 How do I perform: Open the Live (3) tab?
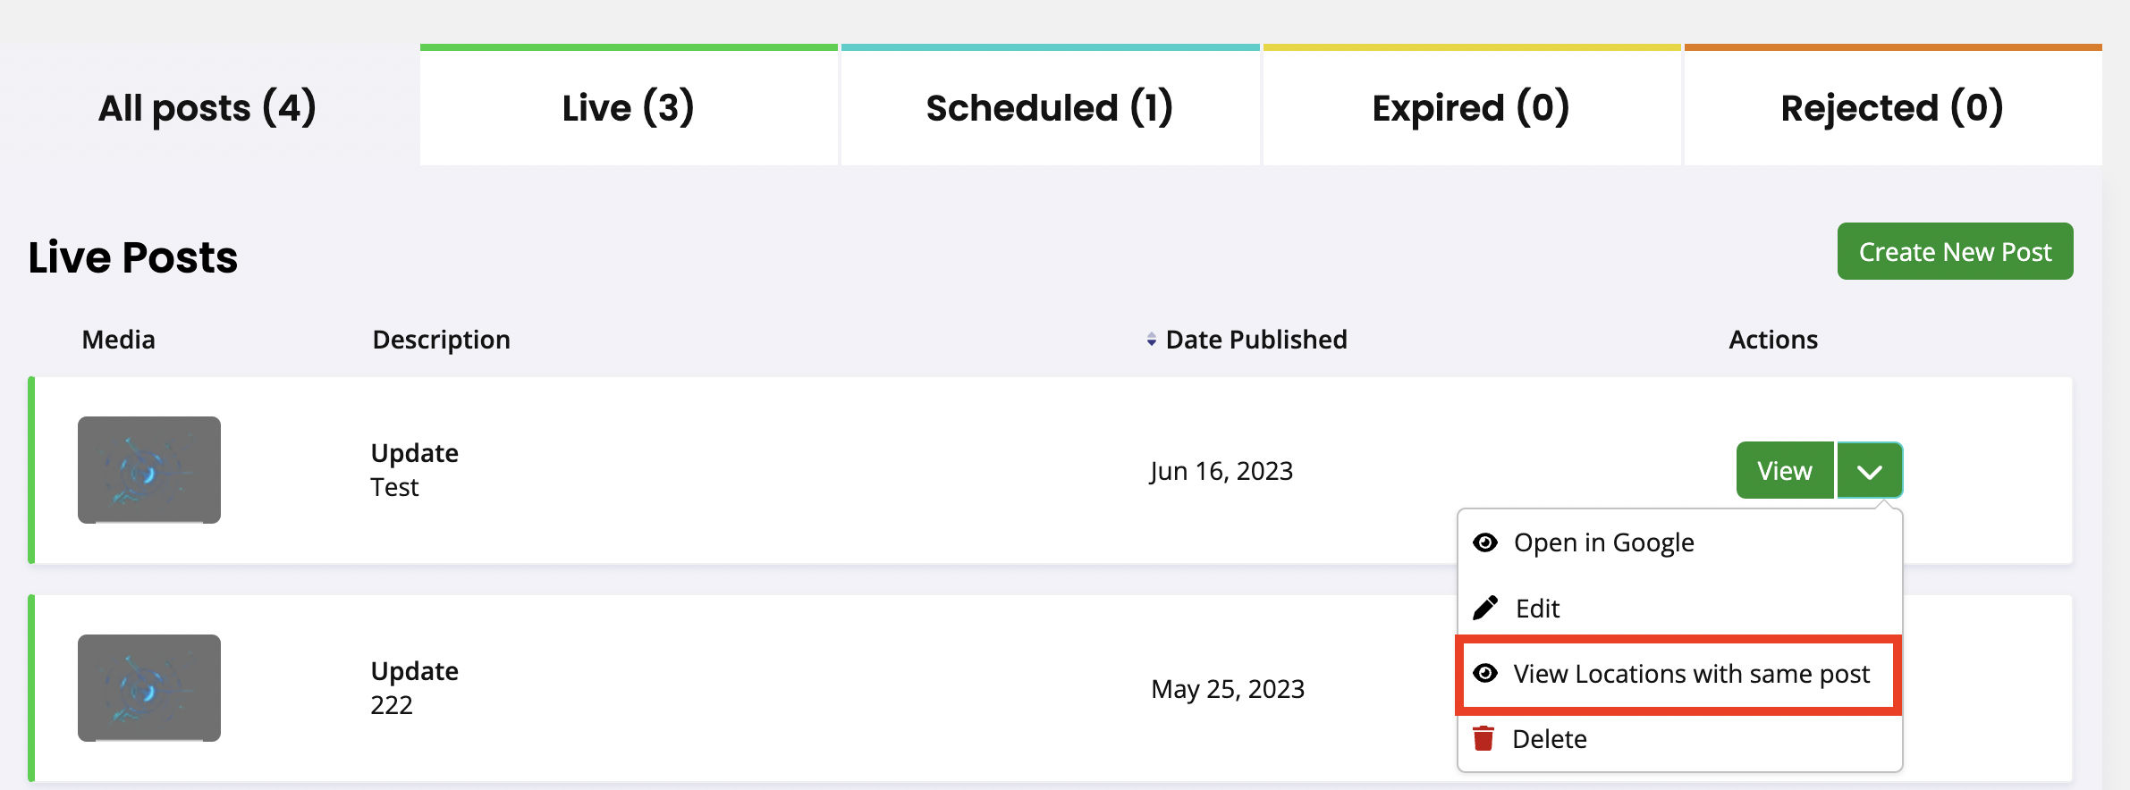click(x=629, y=108)
